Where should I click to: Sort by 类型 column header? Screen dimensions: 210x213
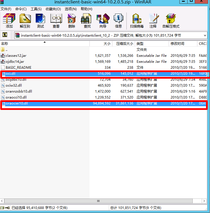152,44
